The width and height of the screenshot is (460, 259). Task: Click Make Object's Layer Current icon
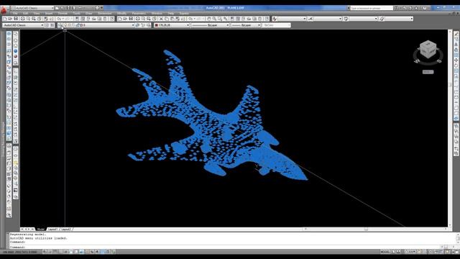point(137,25)
